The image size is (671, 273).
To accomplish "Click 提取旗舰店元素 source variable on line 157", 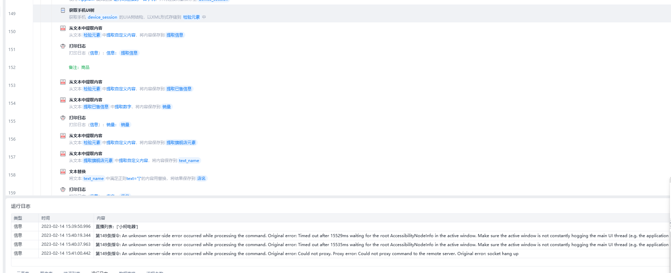I will click(98, 161).
